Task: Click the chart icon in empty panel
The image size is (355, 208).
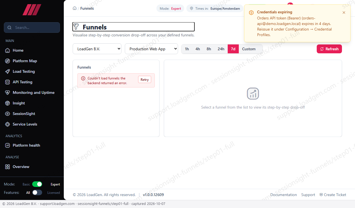Action: tap(253, 94)
